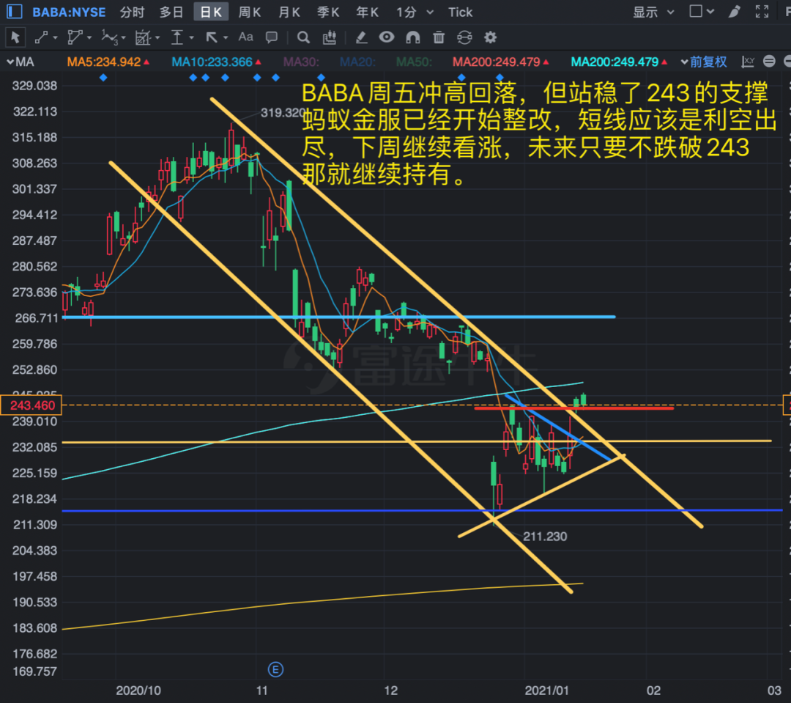Enter fullscreen chart mode
The image size is (791, 703).
pyautogui.click(x=762, y=12)
